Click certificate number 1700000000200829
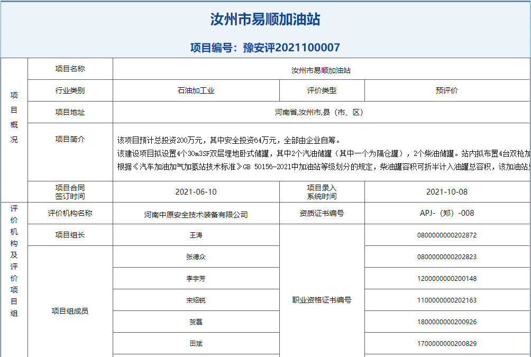The height and width of the screenshot is (357, 531). [x=447, y=343]
